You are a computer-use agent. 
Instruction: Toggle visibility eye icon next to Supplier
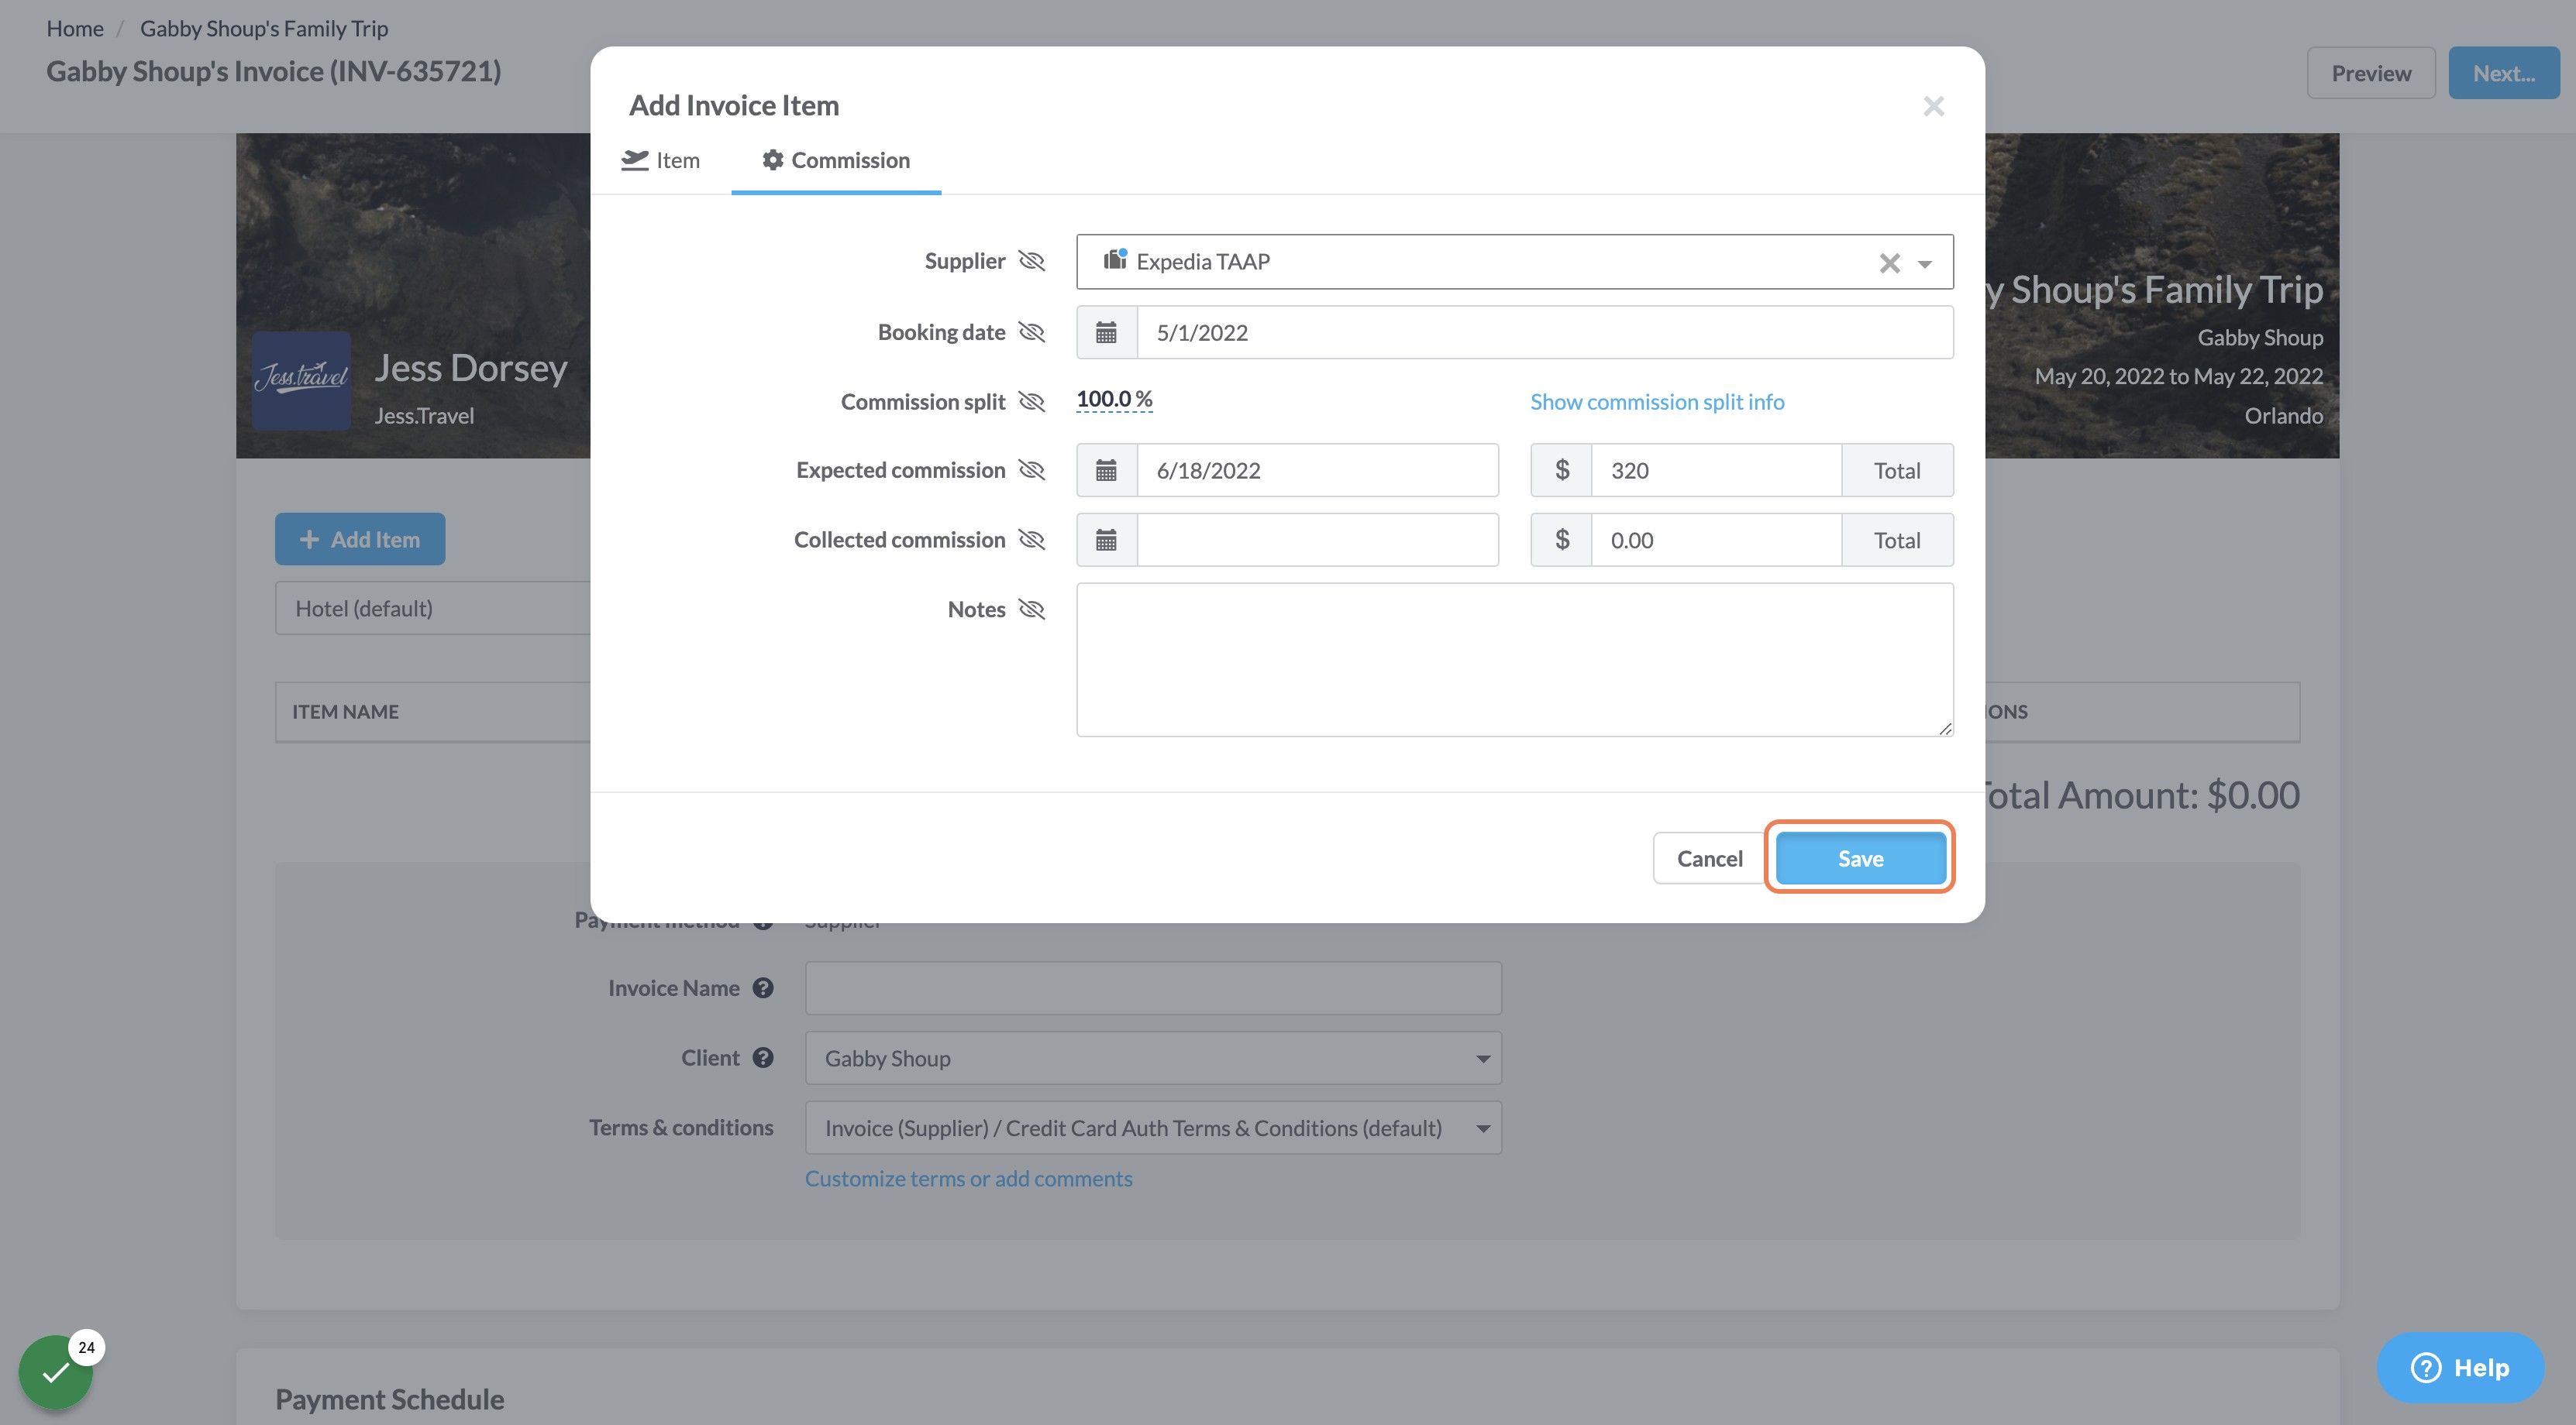(x=1031, y=261)
